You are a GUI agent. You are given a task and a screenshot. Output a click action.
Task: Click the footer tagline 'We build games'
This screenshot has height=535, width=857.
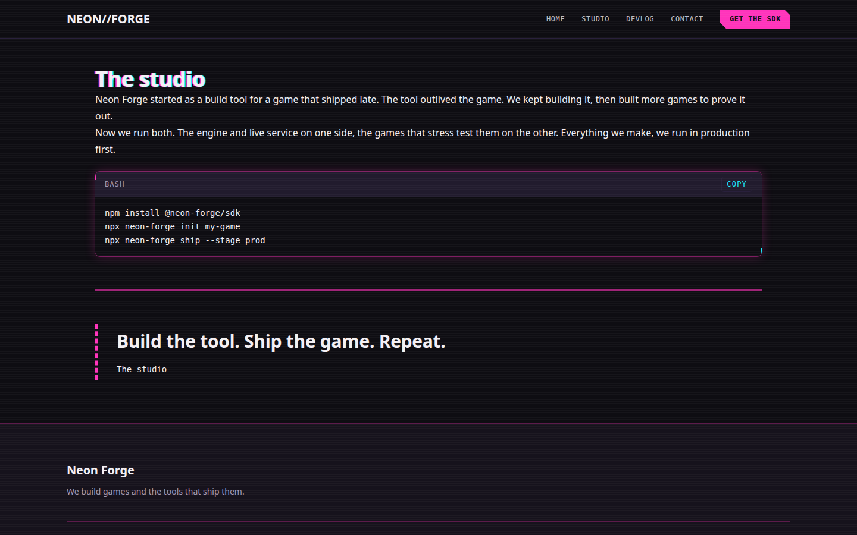click(x=155, y=492)
